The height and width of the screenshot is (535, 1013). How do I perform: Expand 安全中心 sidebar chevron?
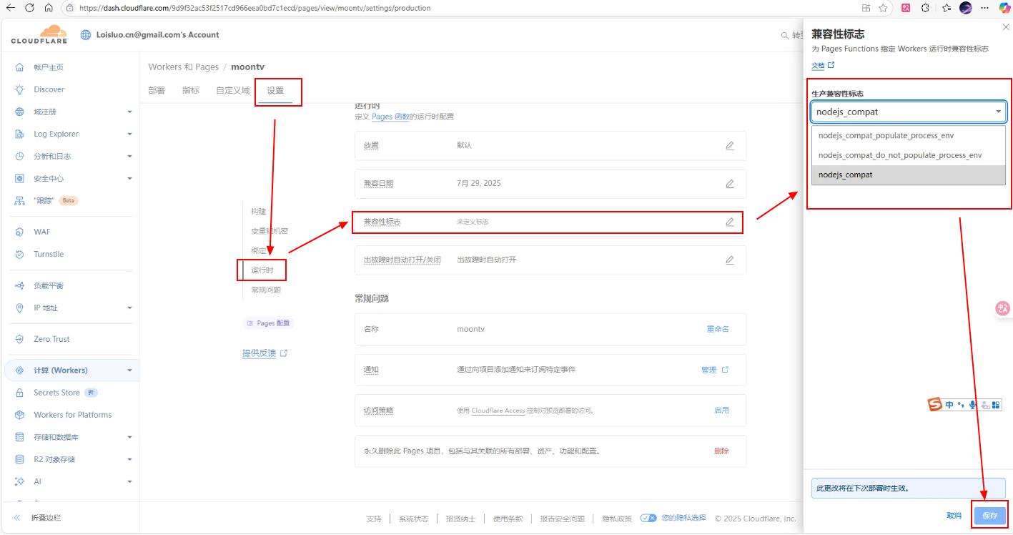[x=129, y=179]
